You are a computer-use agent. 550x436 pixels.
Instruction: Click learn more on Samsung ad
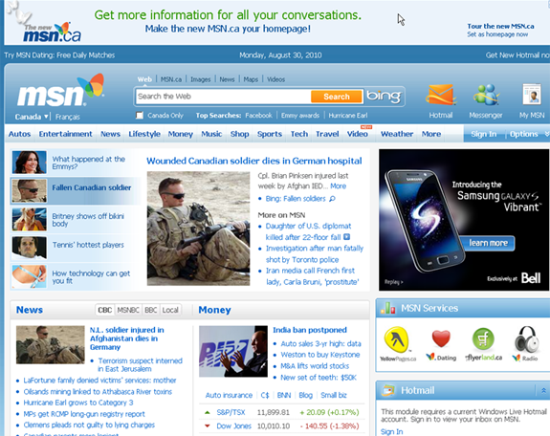point(488,243)
